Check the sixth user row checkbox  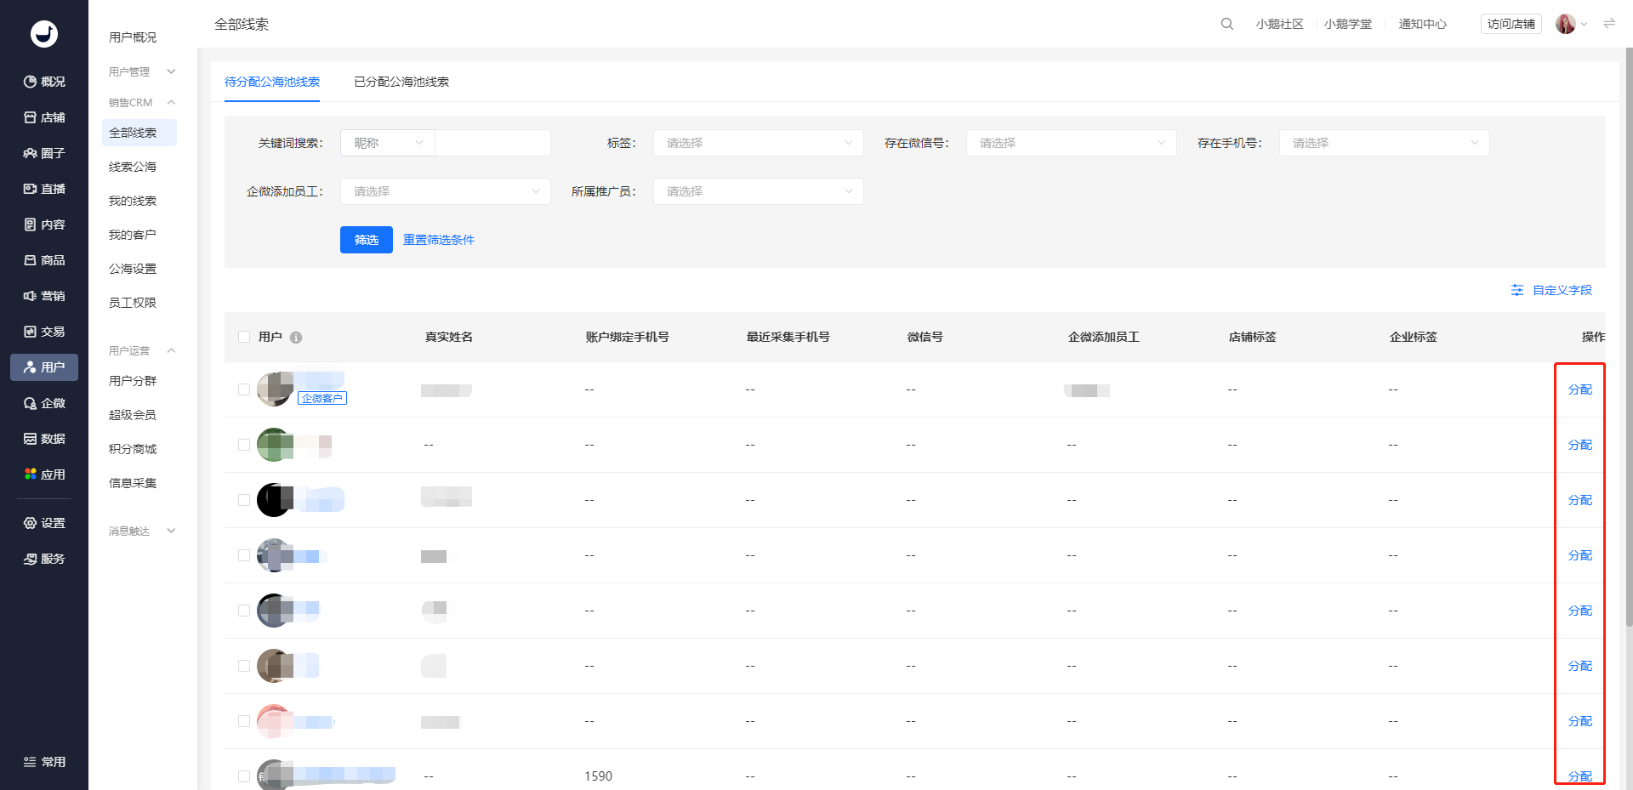(x=244, y=666)
